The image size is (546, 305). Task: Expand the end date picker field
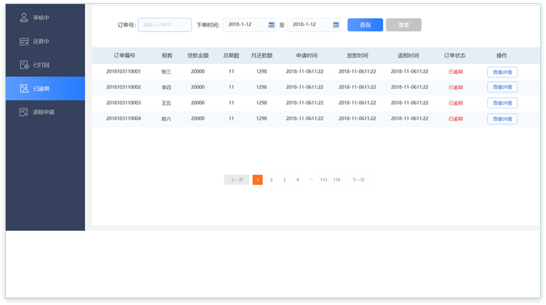pos(309,25)
